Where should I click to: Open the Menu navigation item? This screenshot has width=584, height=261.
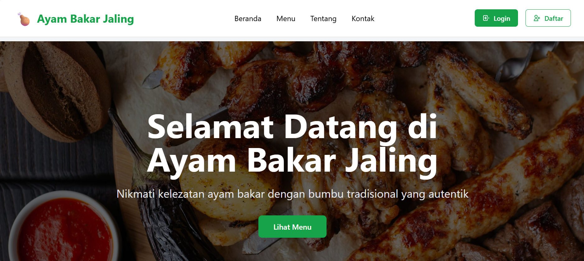(x=286, y=19)
